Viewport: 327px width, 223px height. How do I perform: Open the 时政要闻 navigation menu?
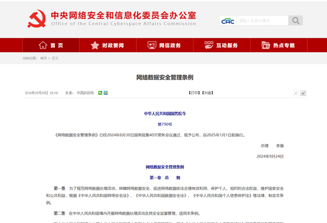112,45
